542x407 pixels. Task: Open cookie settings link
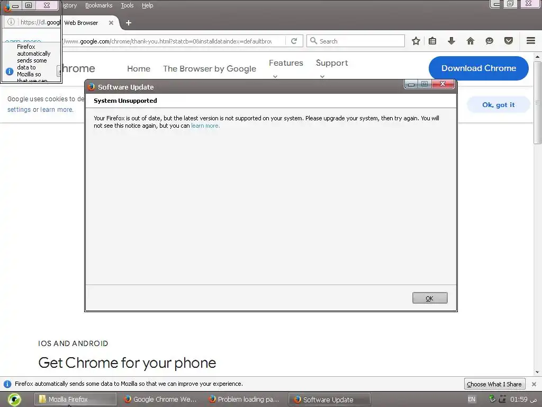[19, 110]
